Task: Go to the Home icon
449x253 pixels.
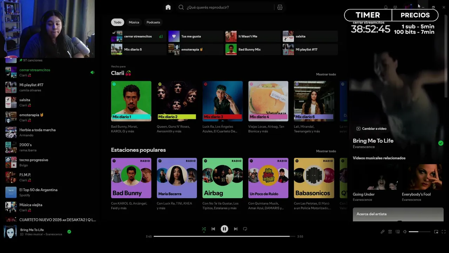Action: point(168,7)
